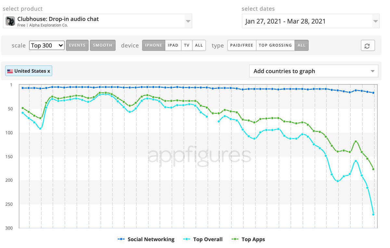Toggle the EVENTS button
Image resolution: width=390 pixels, height=248 pixels.
pyautogui.click(x=77, y=45)
